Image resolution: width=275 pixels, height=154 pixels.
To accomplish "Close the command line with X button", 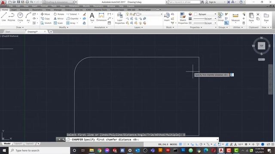I will (59, 139).
